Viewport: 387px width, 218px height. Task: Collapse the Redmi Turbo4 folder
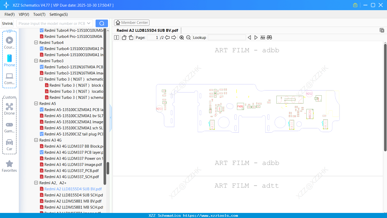pos(36,42)
